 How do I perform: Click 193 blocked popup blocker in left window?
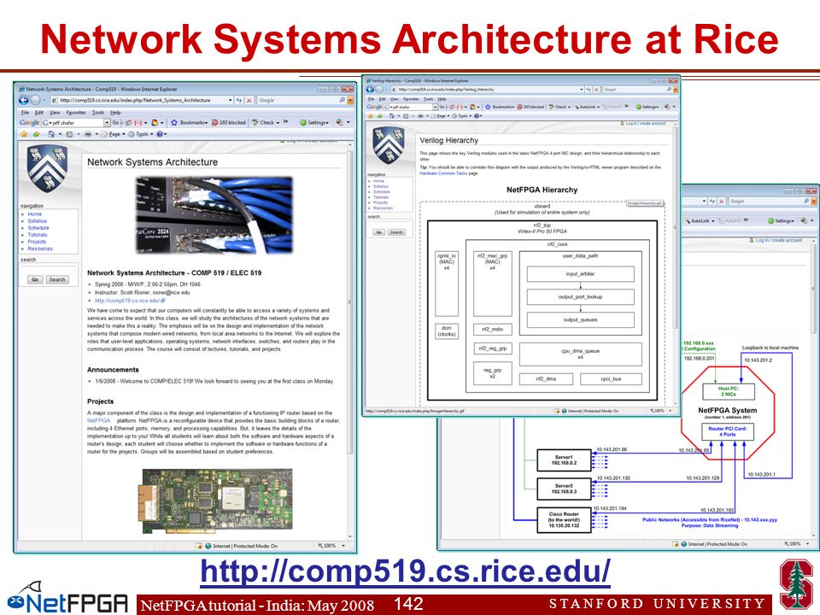pyautogui.click(x=229, y=122)
